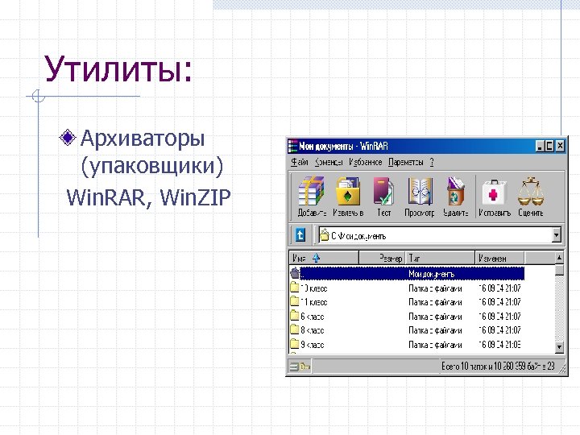This screenshot has width=580, height=435.
Task: Click the folder icon of 6 класс
Action: pos(295,316)
